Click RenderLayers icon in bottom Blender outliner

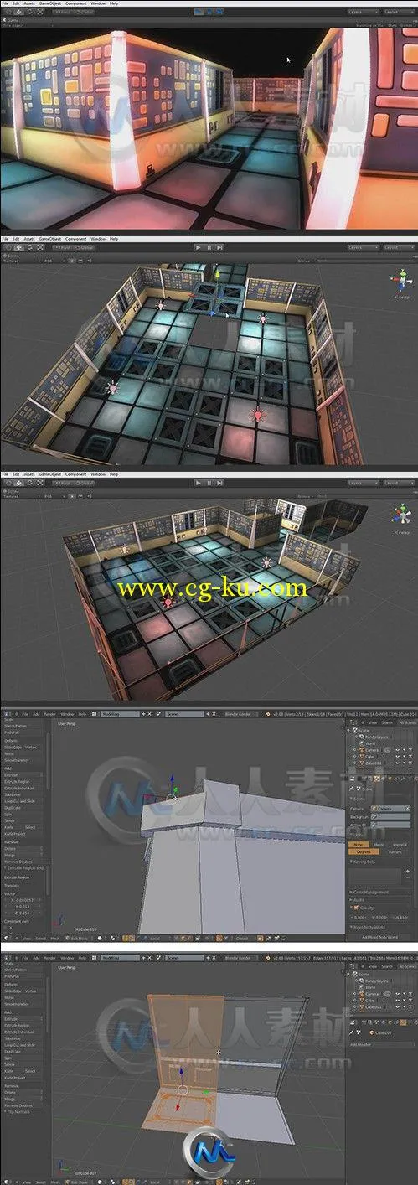[x=362, y=981]
